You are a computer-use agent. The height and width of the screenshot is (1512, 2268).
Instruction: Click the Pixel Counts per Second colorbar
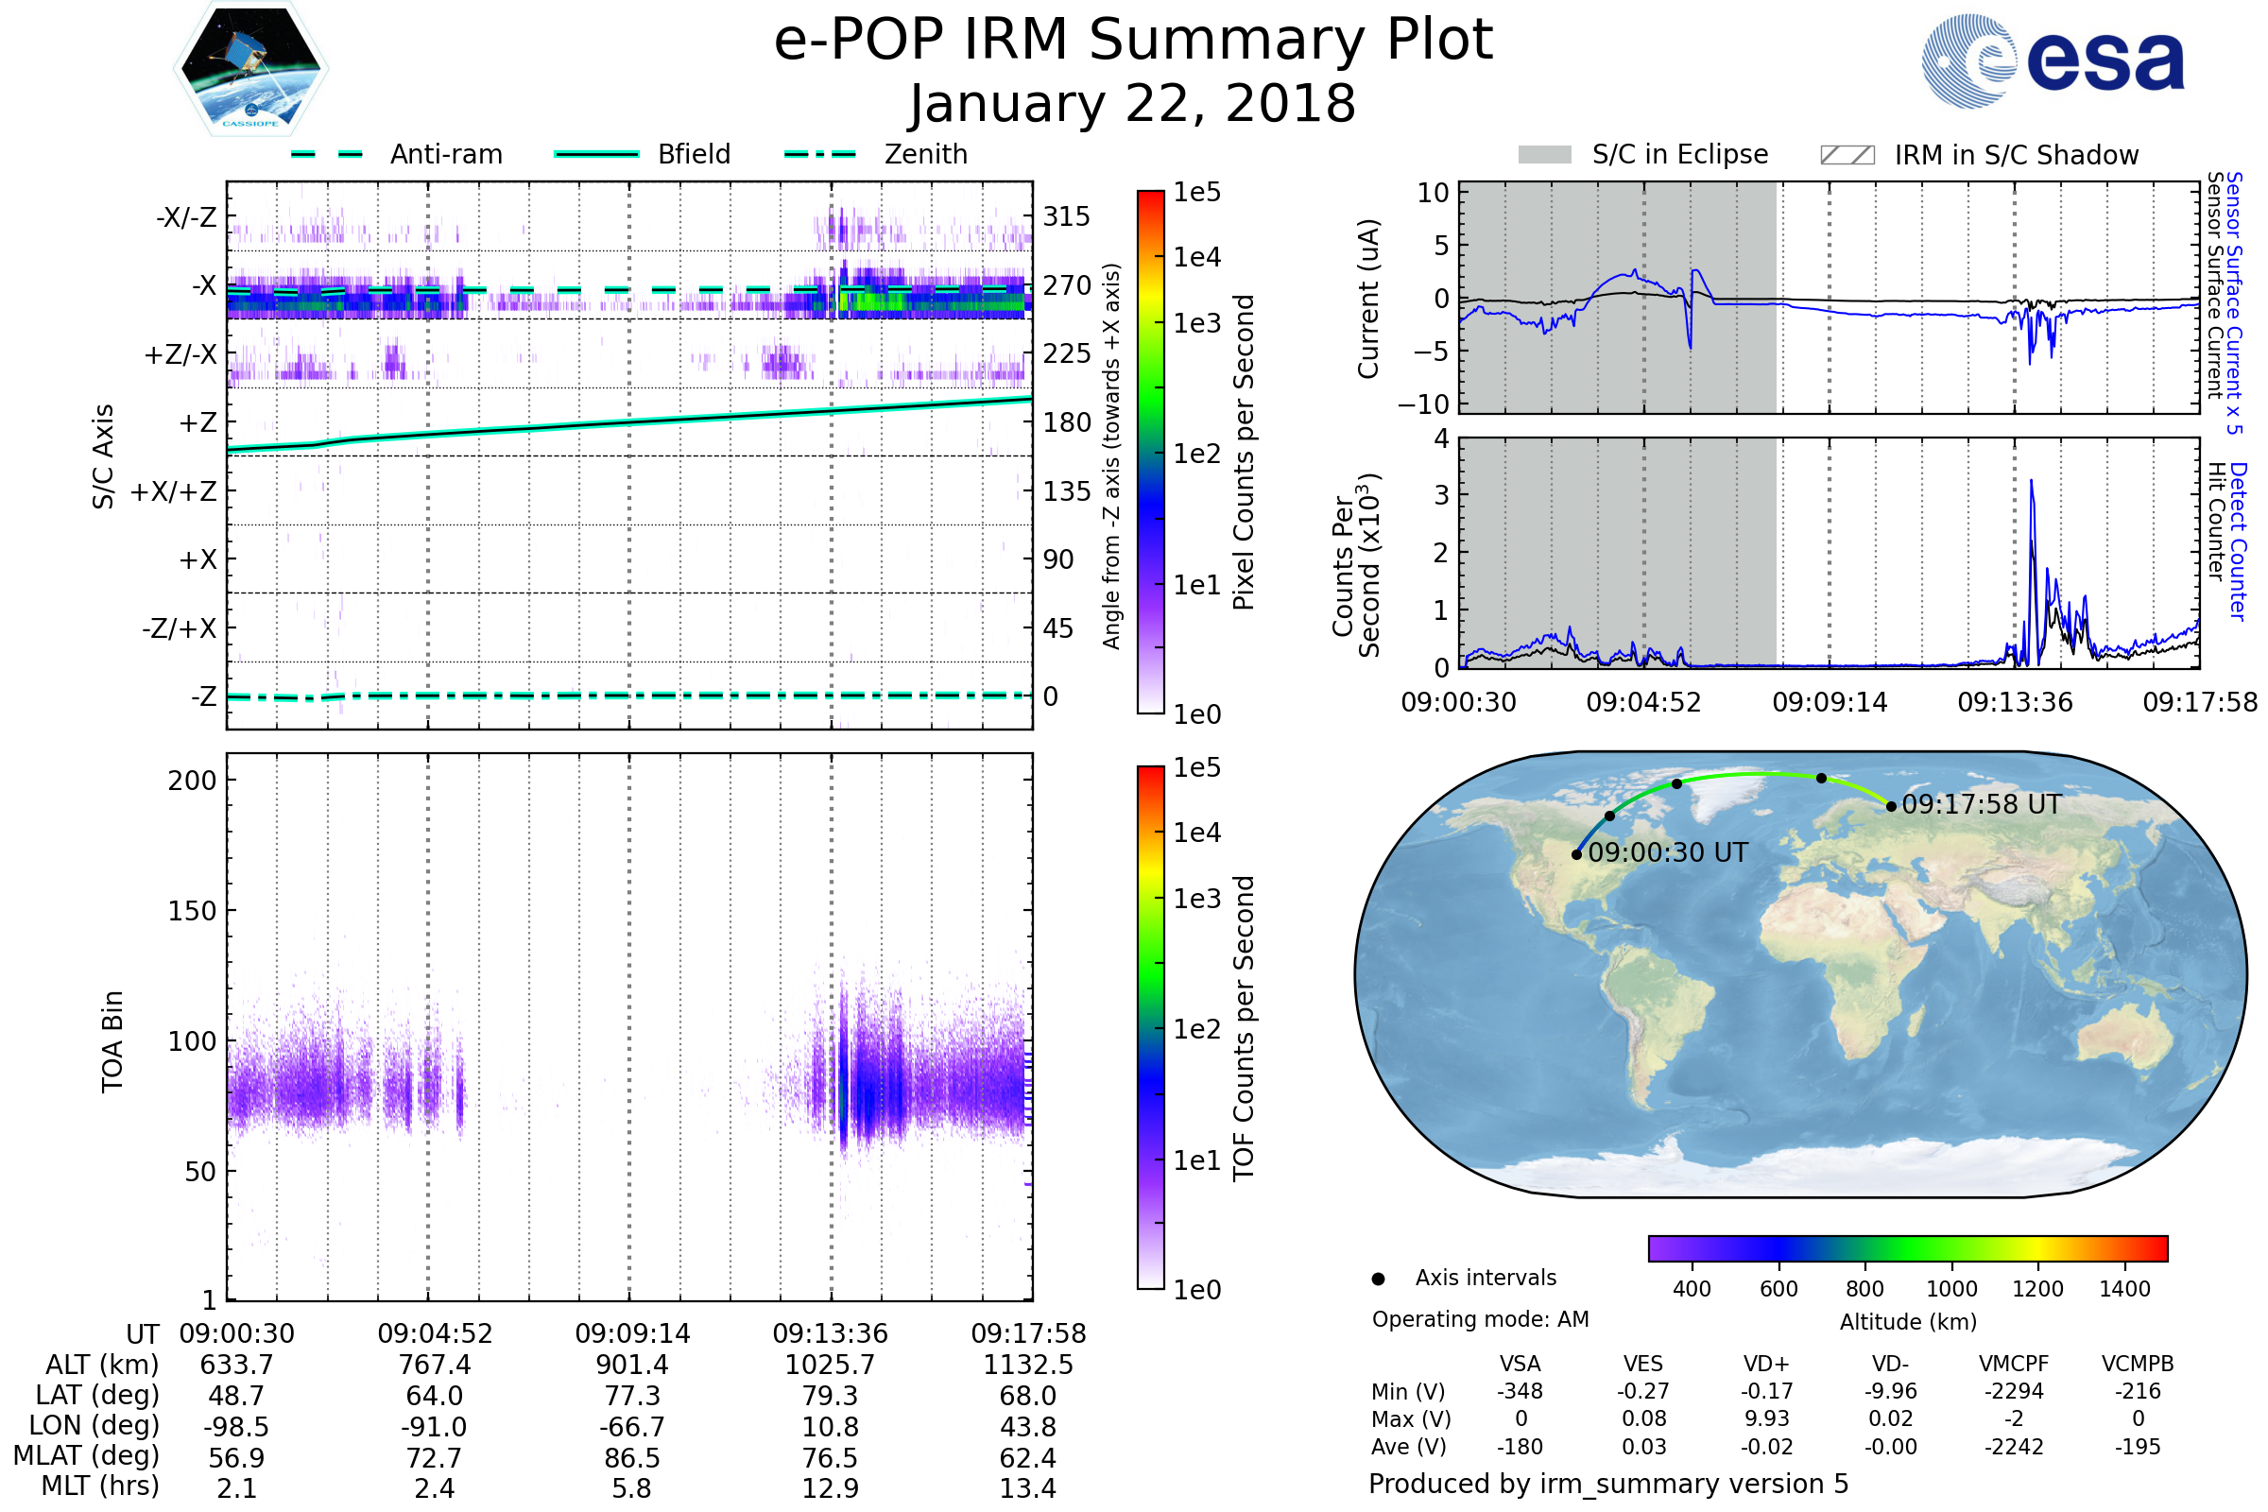tap(1150, 452)
